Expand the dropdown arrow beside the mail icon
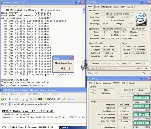The width and height of the screenshot is (151, 129). [x=66, y=99]
